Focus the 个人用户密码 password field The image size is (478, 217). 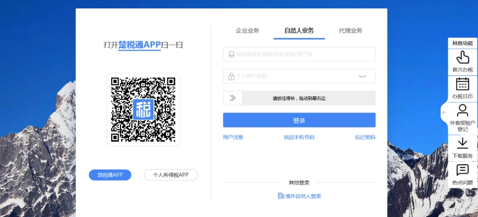pos(299,76)
